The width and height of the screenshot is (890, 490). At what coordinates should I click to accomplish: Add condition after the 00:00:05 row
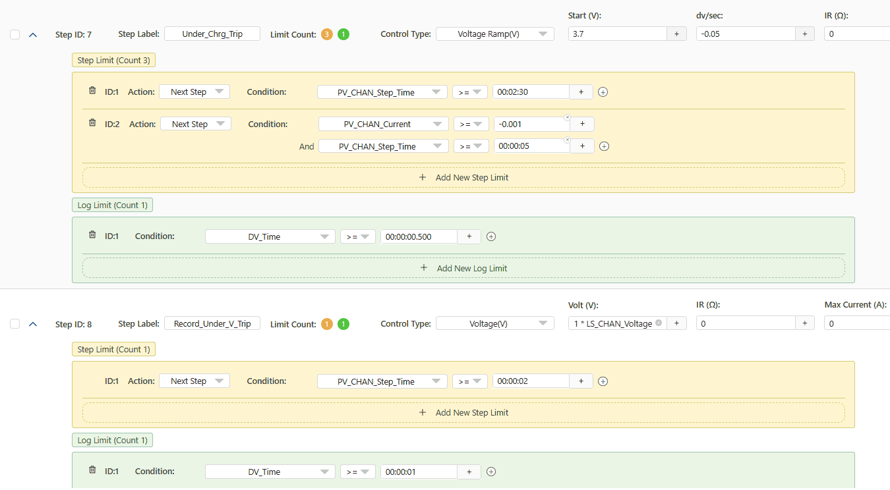[604, 146]
